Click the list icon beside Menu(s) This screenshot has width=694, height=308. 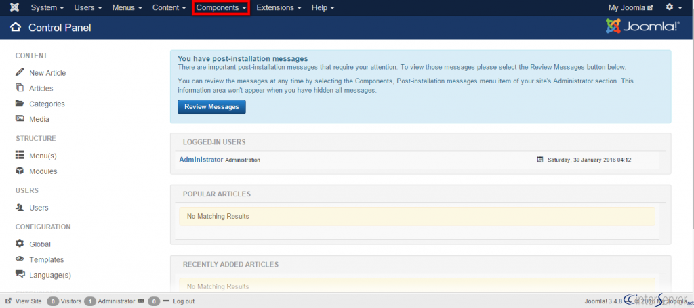pyautogui.click(x=20, y=155)
